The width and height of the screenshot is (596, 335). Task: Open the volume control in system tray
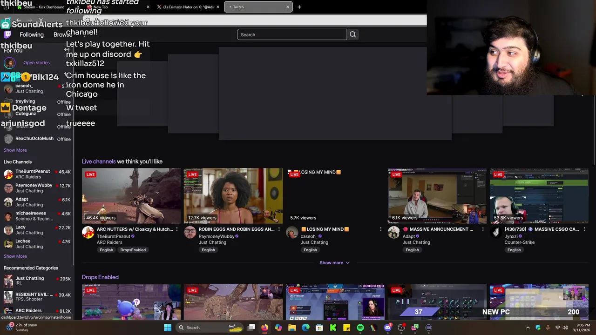coord(565,328)
